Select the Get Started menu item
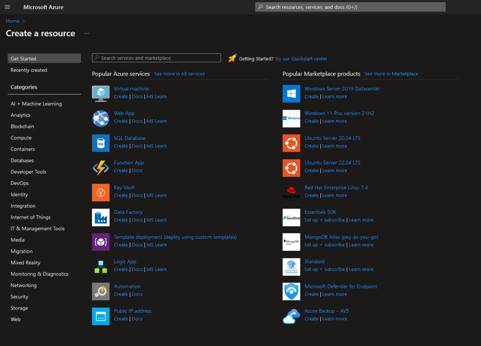This screenshot has width=481, height=346. pos(44,58)
